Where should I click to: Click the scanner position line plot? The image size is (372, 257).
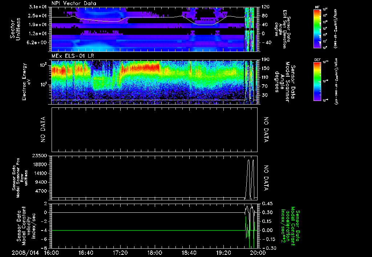pos(154,178)
